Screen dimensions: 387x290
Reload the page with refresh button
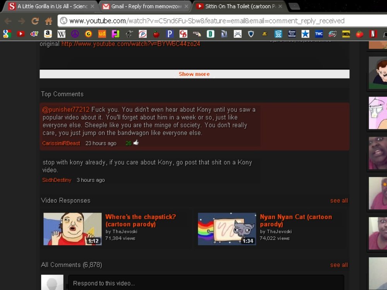tap(35, 21)
